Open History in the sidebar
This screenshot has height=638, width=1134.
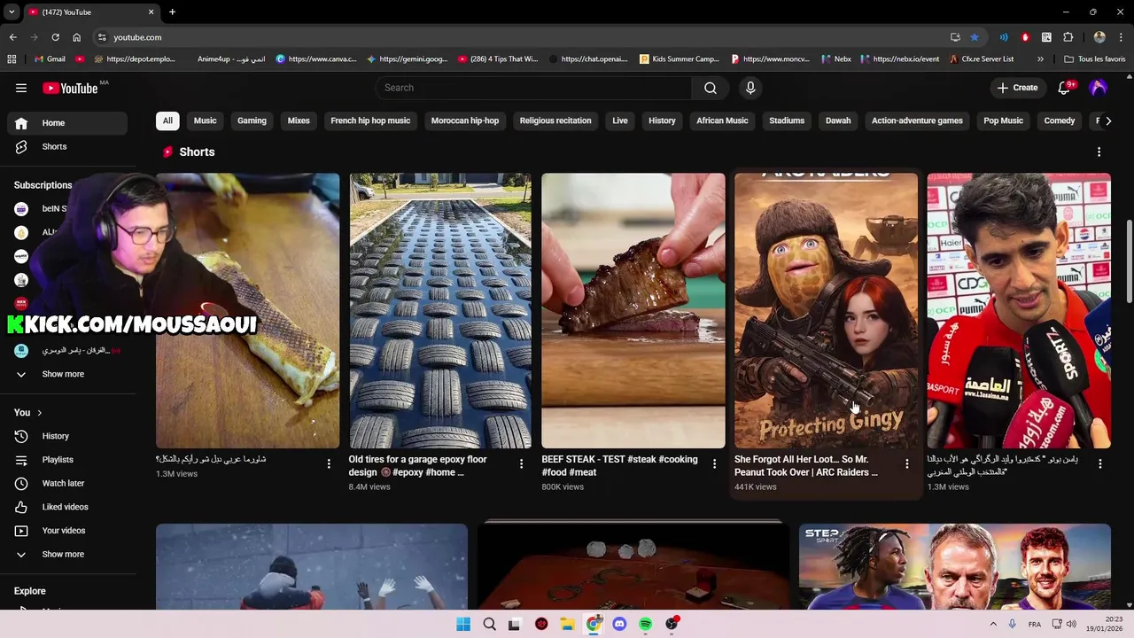[x=67, y=436]
